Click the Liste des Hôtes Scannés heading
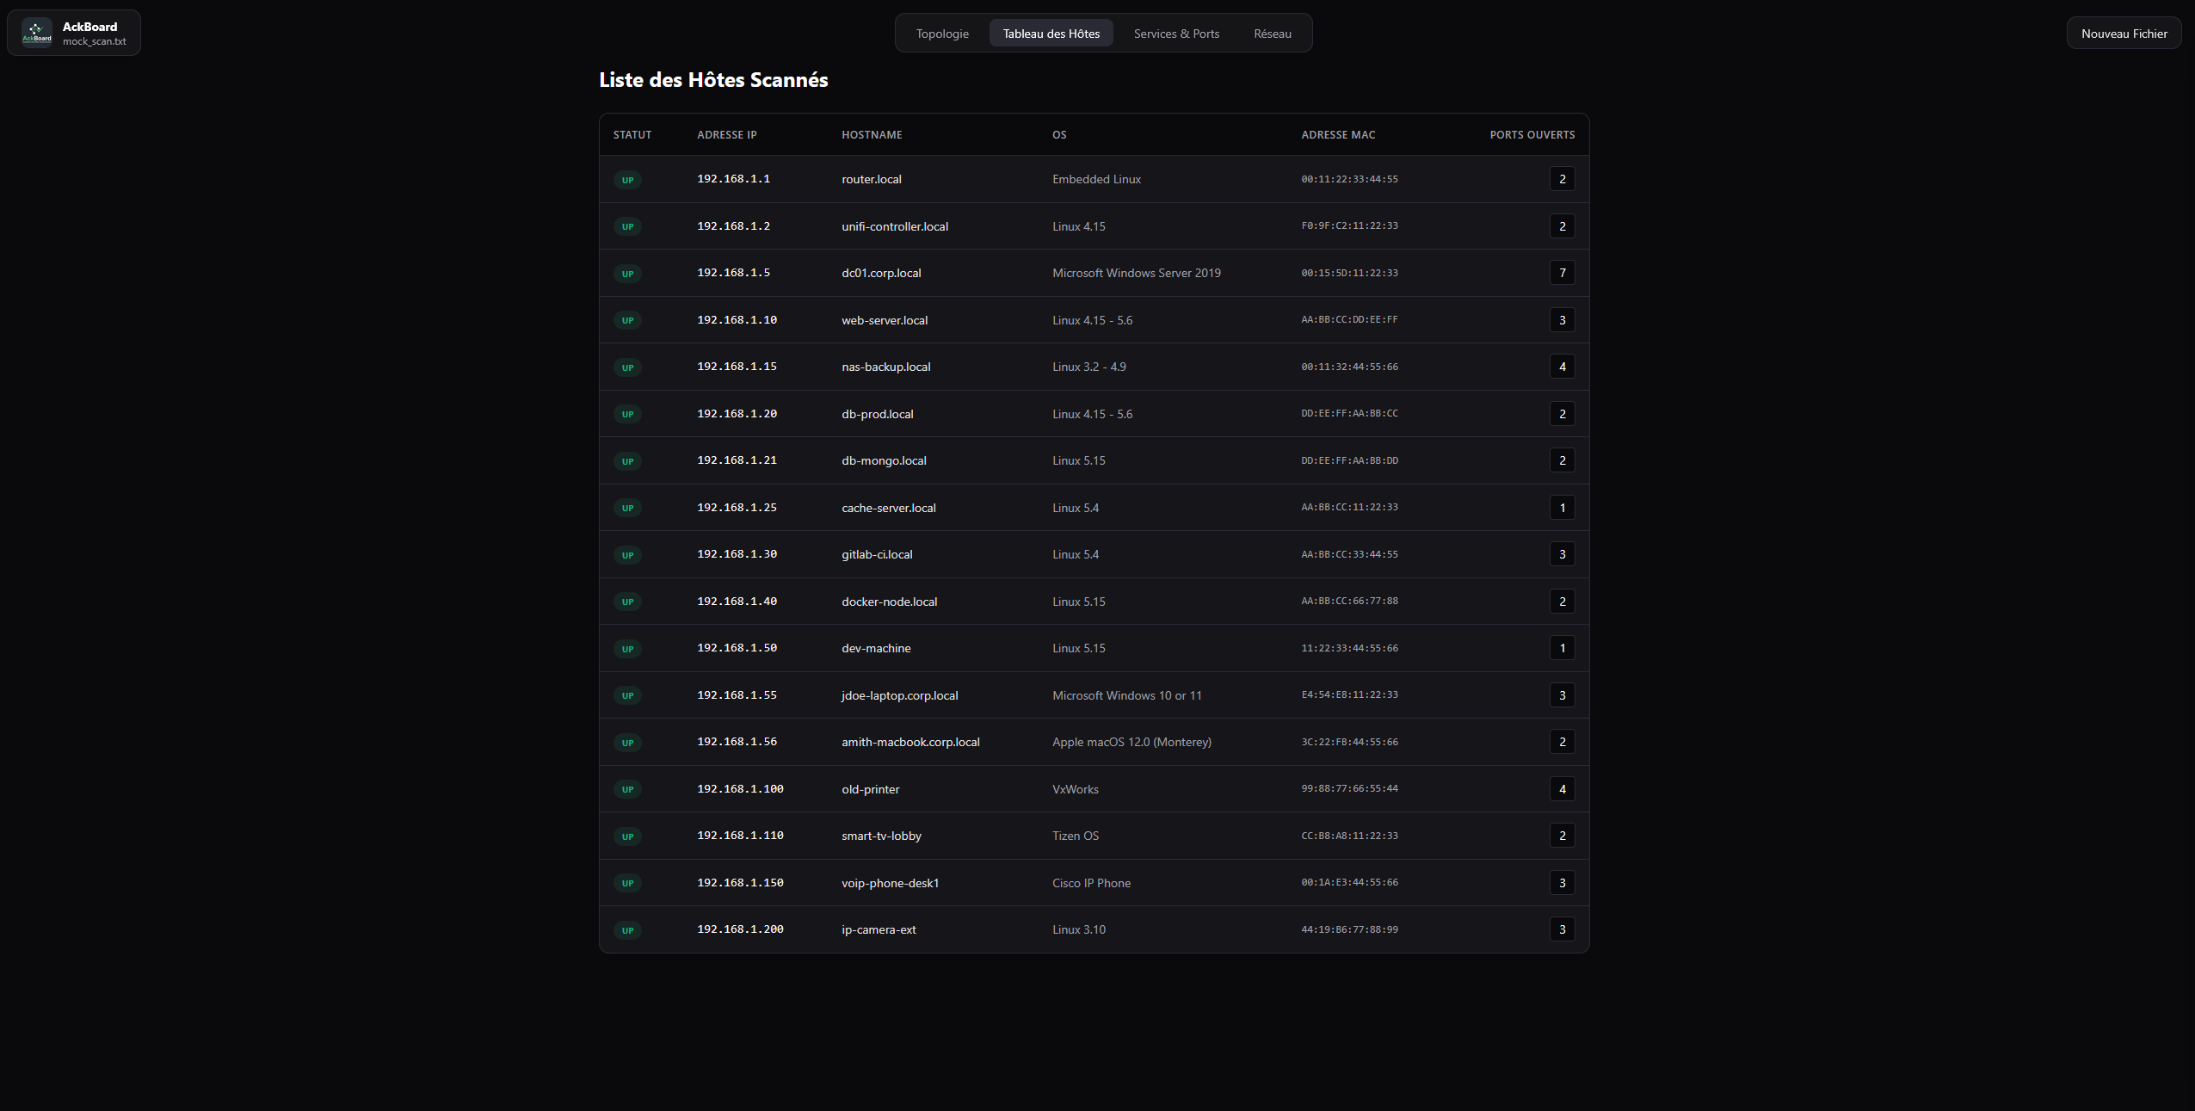 [x=713, y=80]
